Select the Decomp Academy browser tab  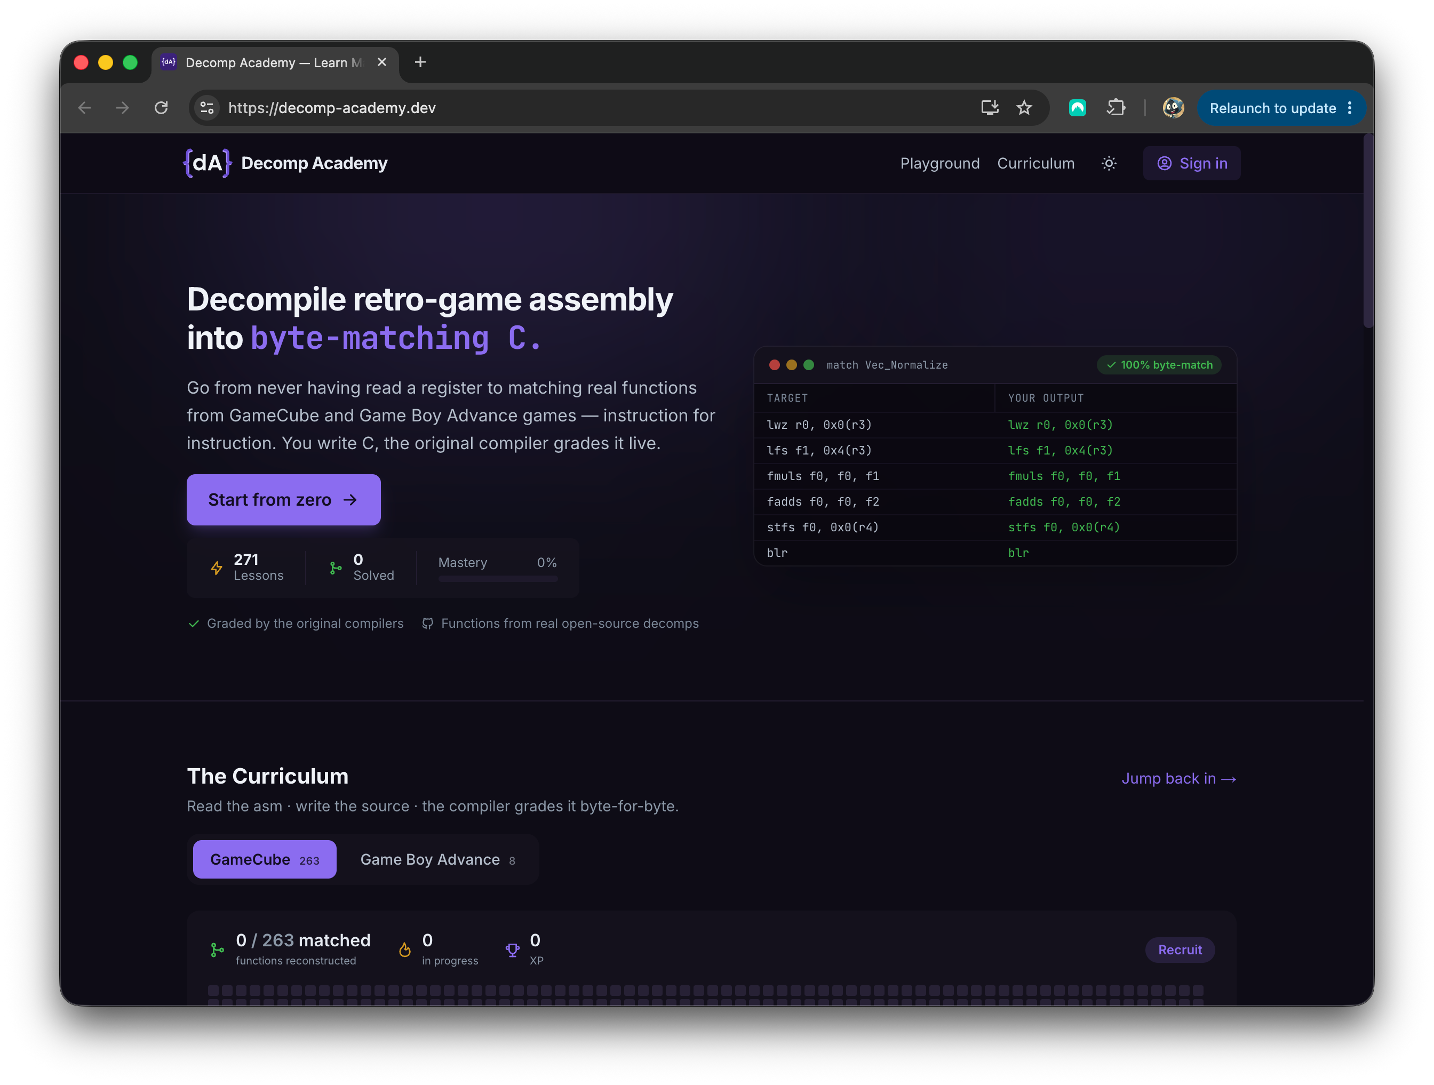tap(275, 62)
